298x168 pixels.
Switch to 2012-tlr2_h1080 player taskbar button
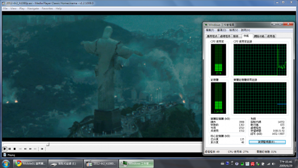[x=101, y=164]
